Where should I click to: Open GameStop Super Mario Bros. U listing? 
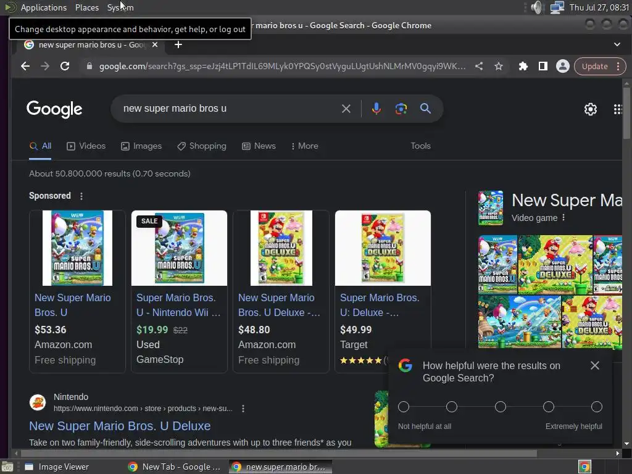click(178, 305)
